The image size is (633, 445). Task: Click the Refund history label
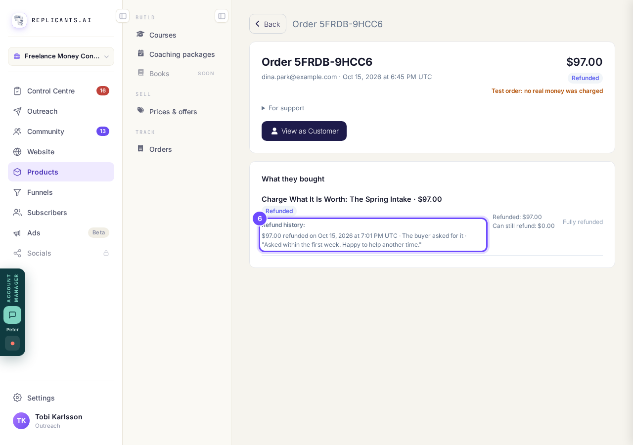coord(283,225)
